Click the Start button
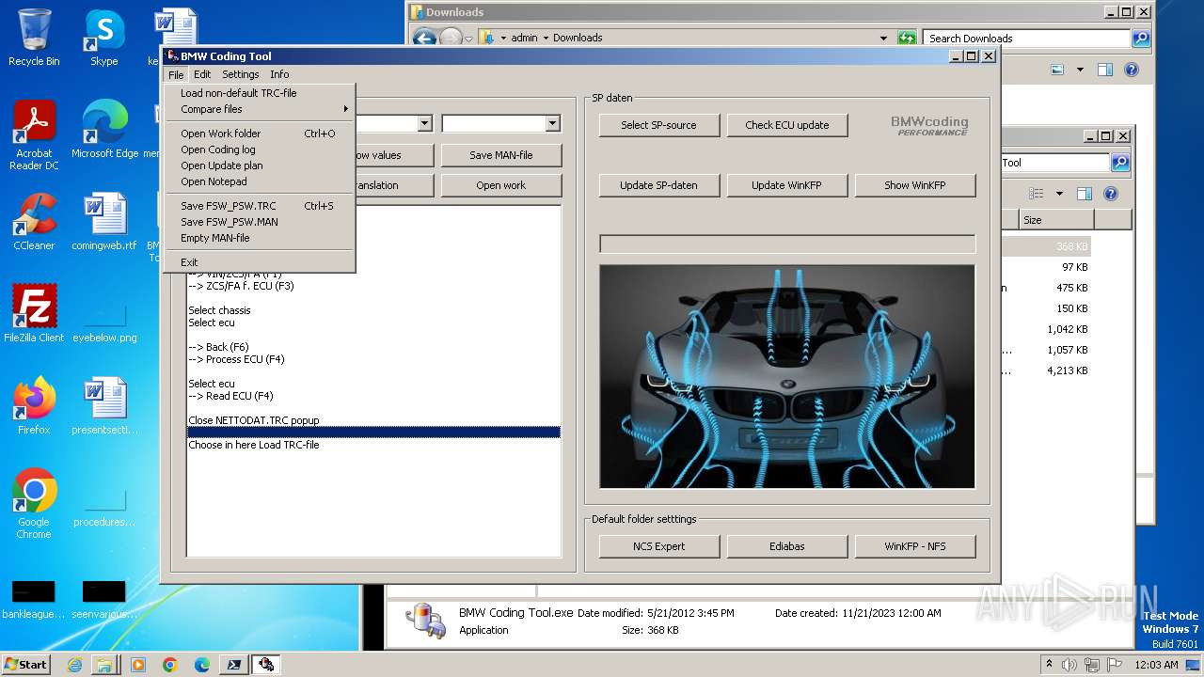 point(25,664)
